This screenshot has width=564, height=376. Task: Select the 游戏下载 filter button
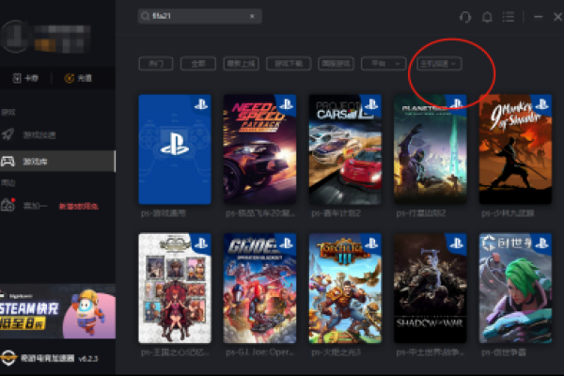click(x=289, y=64)
